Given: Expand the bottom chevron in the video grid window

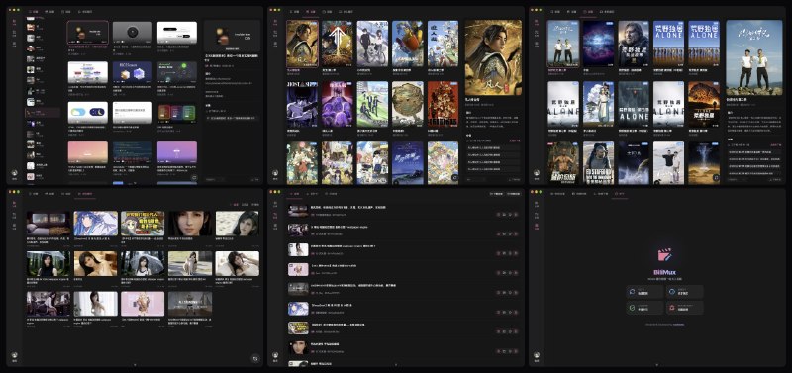Looking at the screenshot, I should [135, 364].
